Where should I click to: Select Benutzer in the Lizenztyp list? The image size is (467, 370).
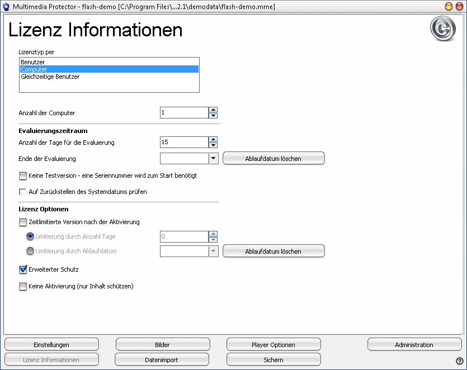(x=33, y=61)
